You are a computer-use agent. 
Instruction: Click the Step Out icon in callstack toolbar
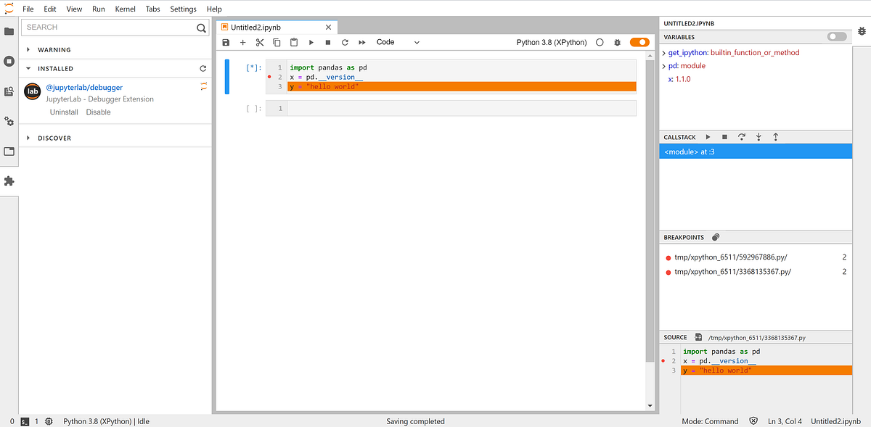775,137
